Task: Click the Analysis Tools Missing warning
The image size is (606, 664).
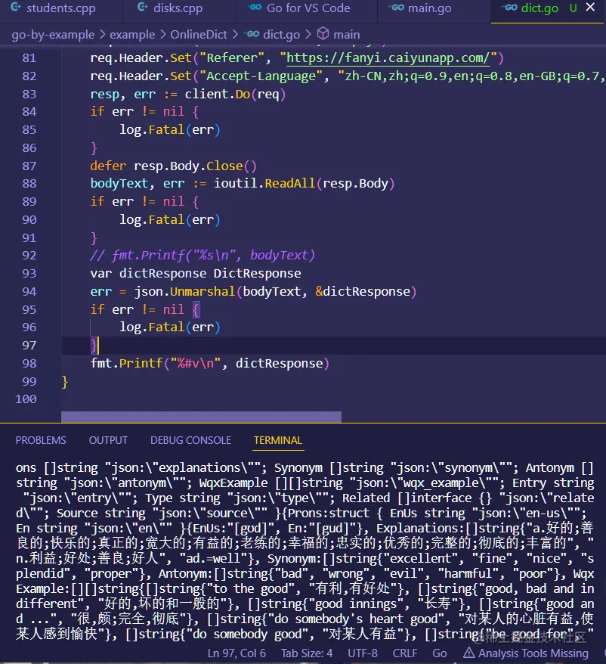Action: coord(526,653)
